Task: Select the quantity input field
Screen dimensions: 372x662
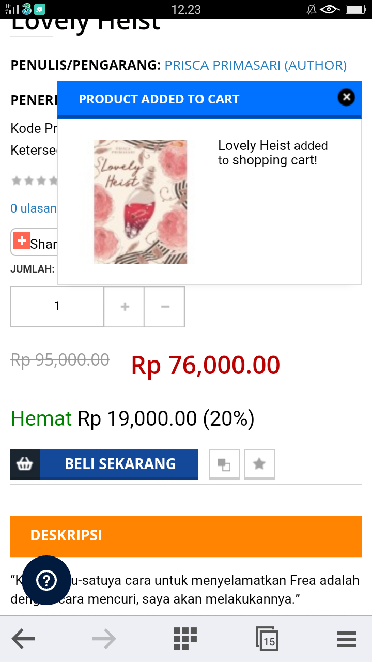Action: (57, 307)
